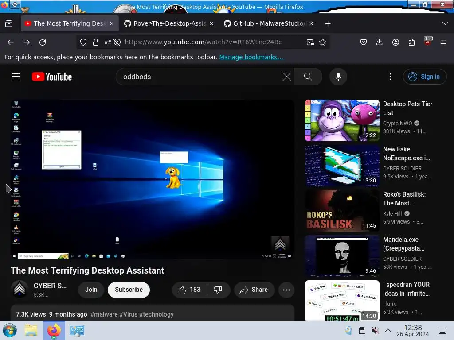Open the site permissions icon in the address bar
Screen dimensions: 454x340
click(x=108, y=42)
